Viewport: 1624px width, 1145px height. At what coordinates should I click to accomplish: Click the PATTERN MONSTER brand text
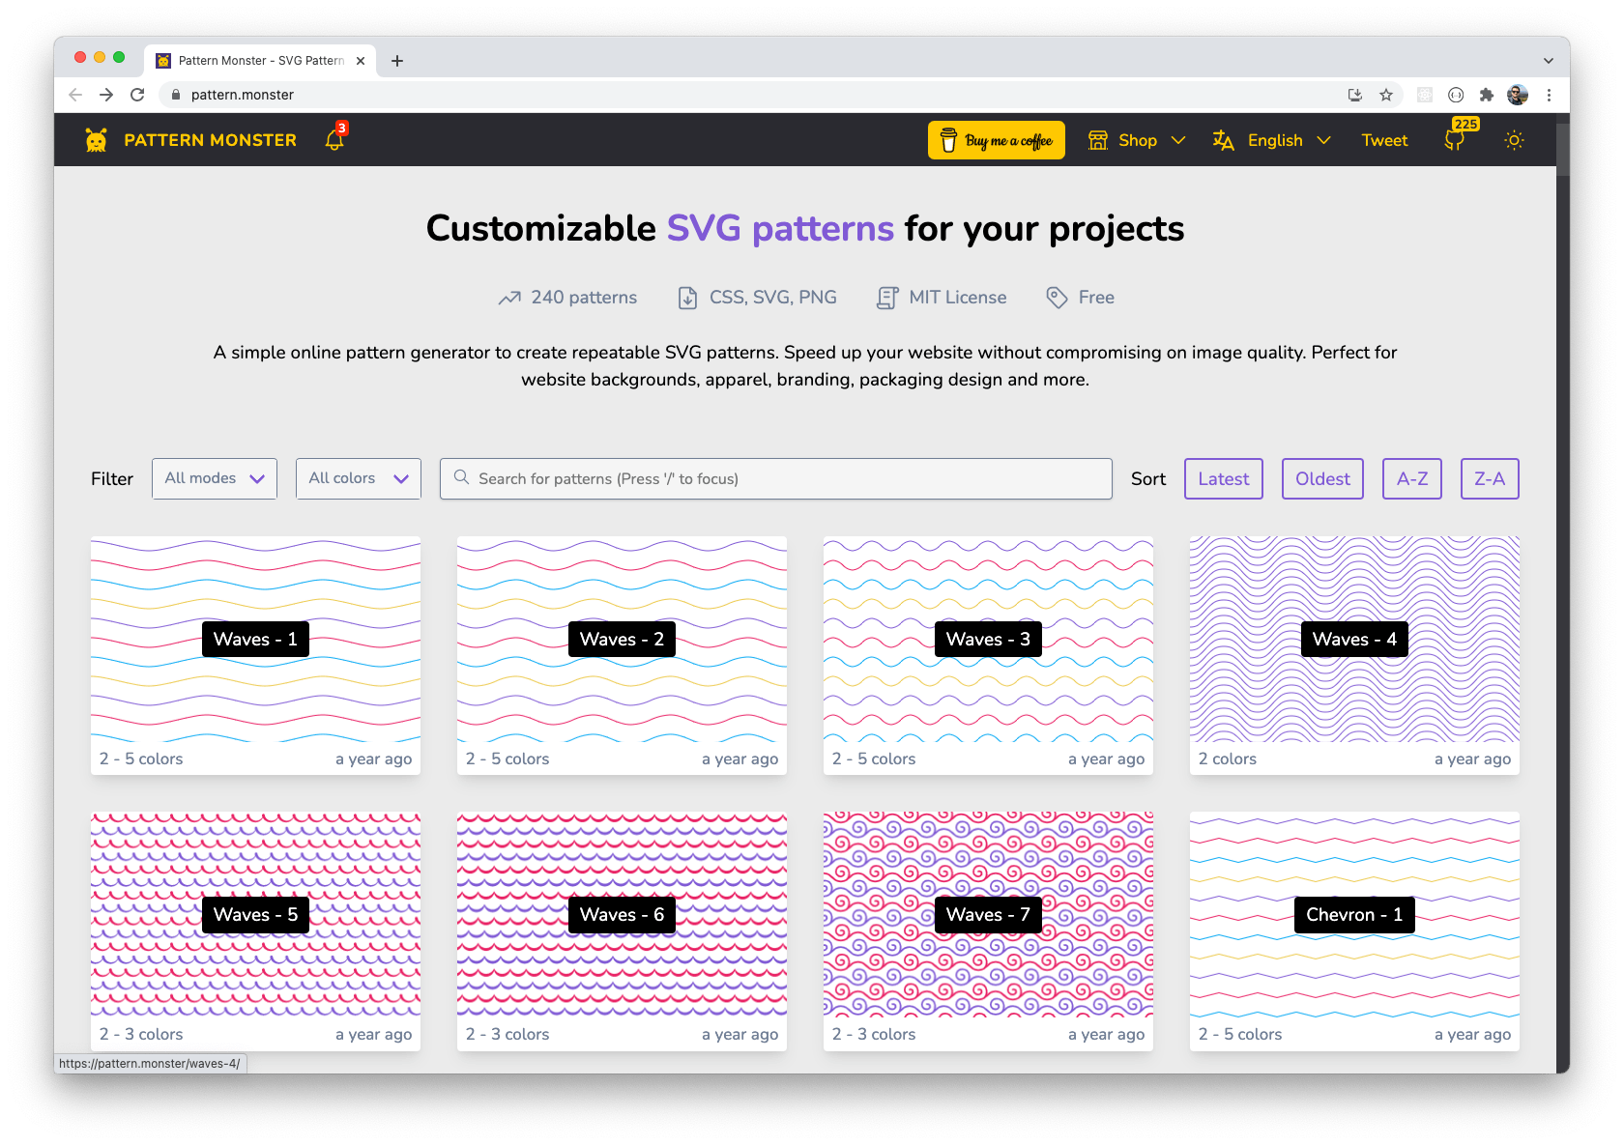click(210, 140)
